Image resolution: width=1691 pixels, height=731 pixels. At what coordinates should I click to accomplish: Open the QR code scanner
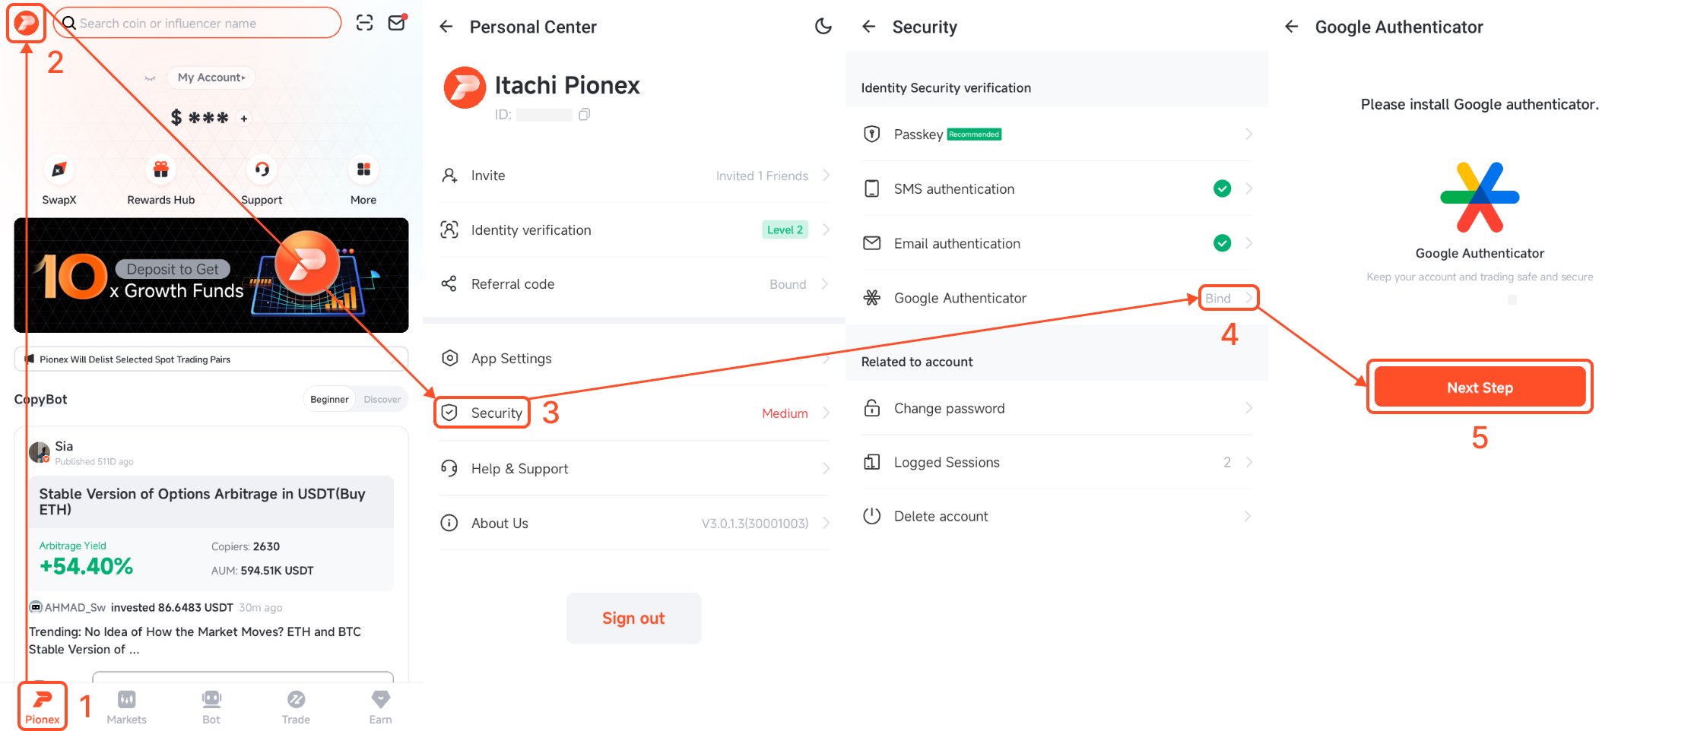(364, 23)
